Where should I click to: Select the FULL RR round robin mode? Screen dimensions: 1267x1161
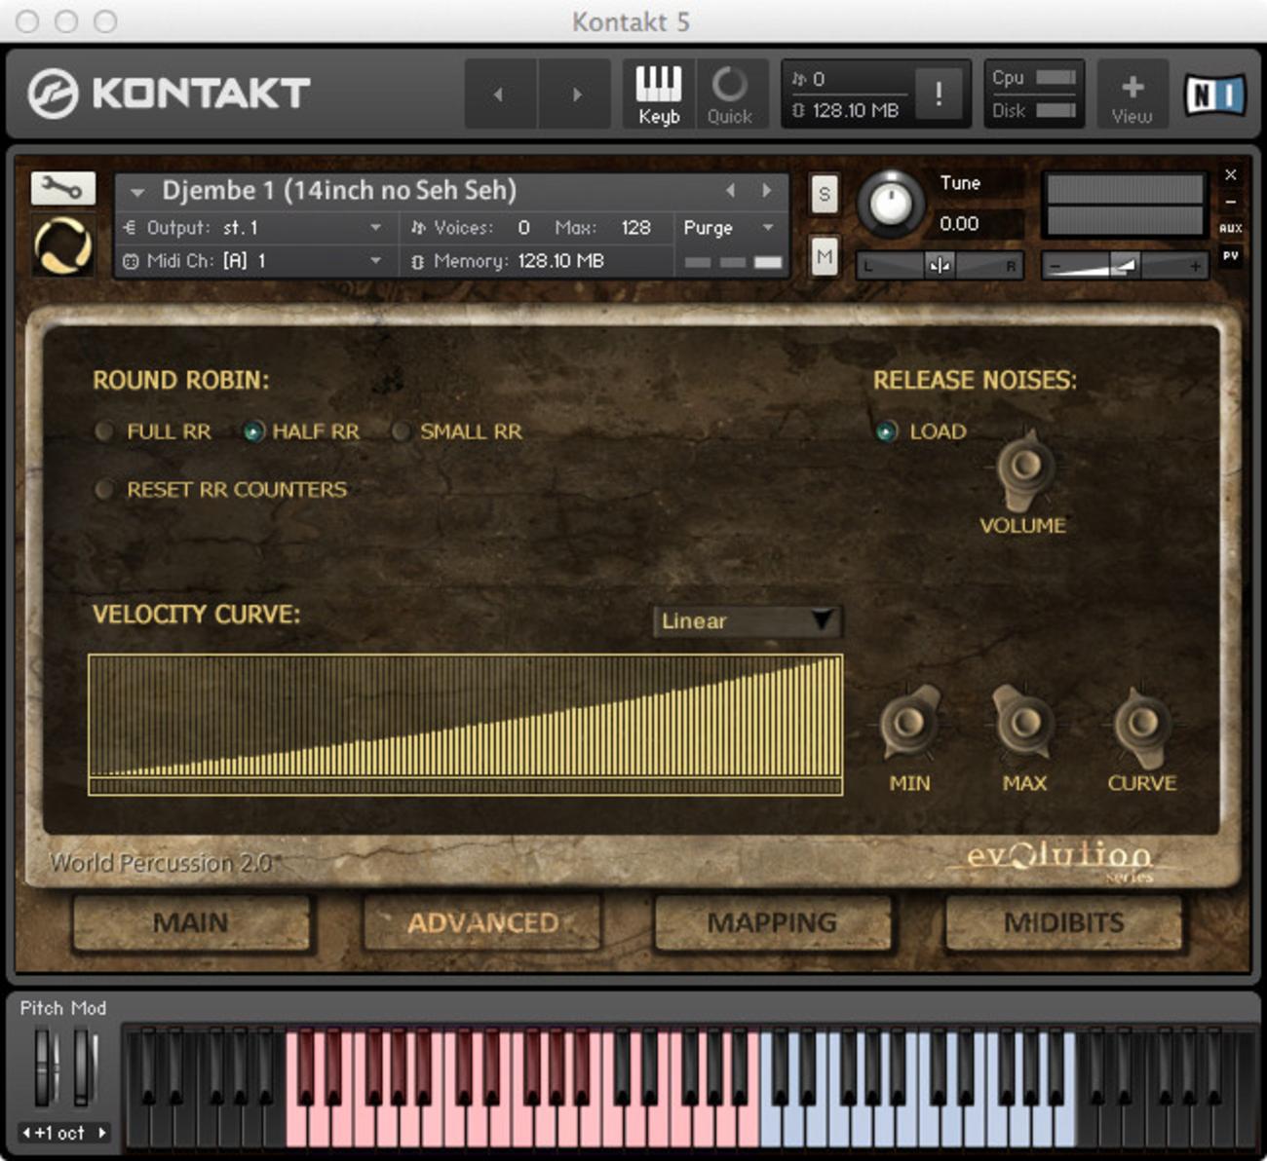pyautogui.click(x=104, y=431)
